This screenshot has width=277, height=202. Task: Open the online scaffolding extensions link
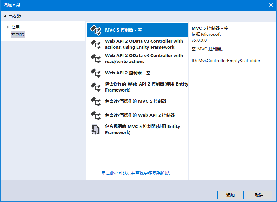(x=137, y=173)
